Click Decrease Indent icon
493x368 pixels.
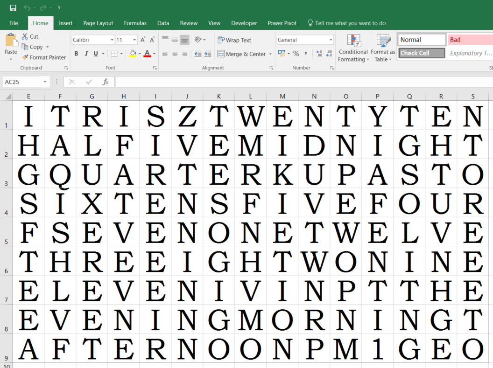pos(198,54)
